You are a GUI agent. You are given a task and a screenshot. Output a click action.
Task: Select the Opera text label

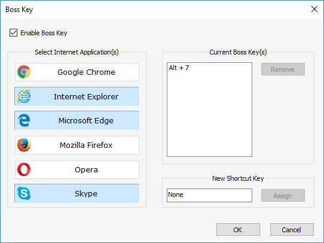pyautogui.click(x=86, y=170)
